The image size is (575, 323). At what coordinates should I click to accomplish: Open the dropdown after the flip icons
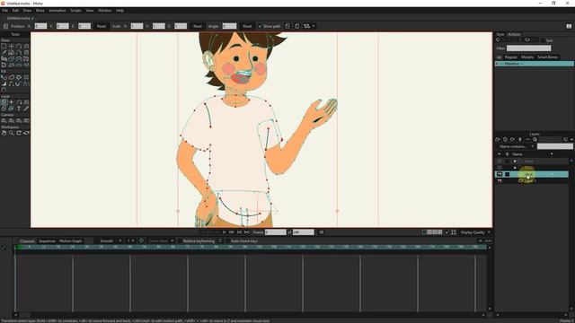click(x=308, y=26)
